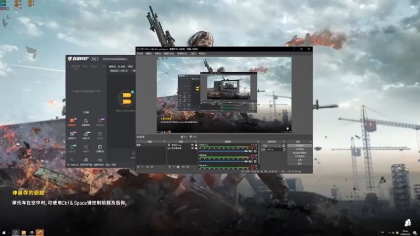Viewport: 420px width, 236px height.
Task: Click the person-shaped tool icon in 直播伴侣 toolbox
Action: point(86,122)
